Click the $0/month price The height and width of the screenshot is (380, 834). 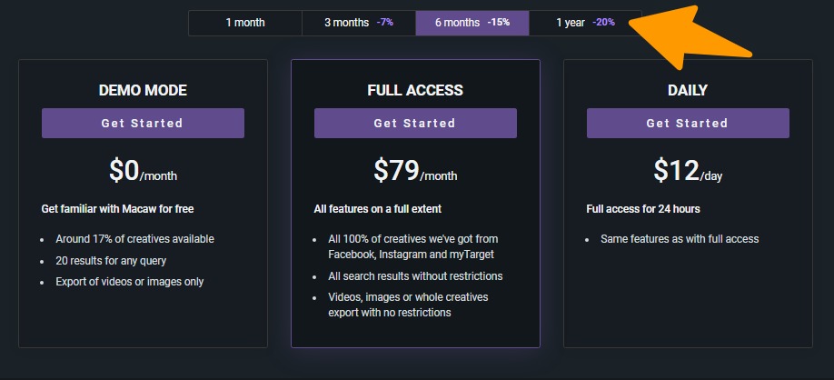(x=143, y=171)
